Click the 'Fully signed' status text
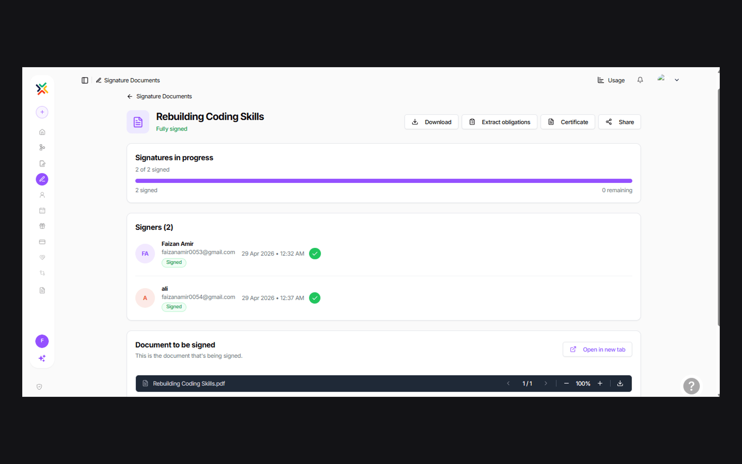Screen dimensions: 742x464 pyautogui.click(x=171, y=129)
